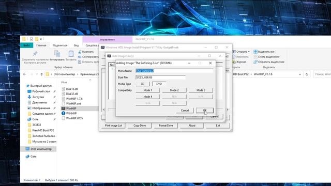Screen dimensions: 331x186
Task: Switch to the Вид ribbon tab
Action: tap(76, 45)
